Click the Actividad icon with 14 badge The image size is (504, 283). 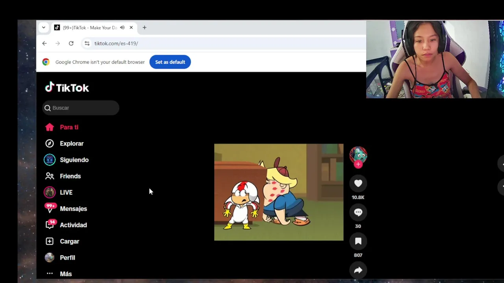50,224
